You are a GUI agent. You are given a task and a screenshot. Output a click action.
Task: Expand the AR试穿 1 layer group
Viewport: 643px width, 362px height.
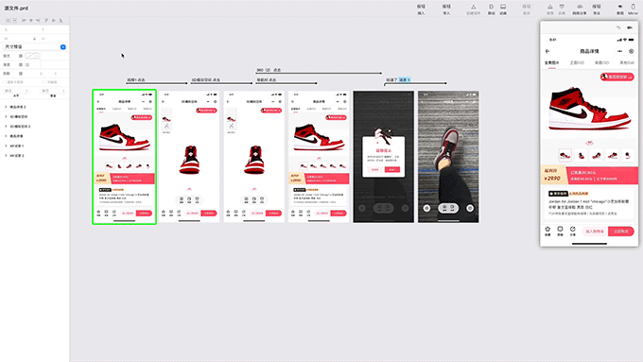point(6,146)
